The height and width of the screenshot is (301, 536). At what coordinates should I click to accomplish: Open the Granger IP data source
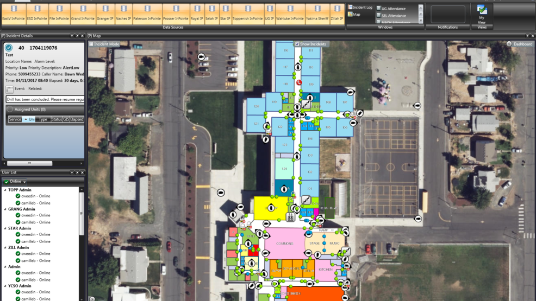pos(105,14)
